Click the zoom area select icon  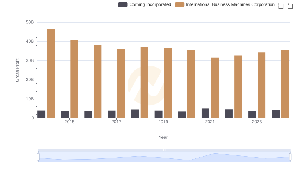[x=281, y=6]
